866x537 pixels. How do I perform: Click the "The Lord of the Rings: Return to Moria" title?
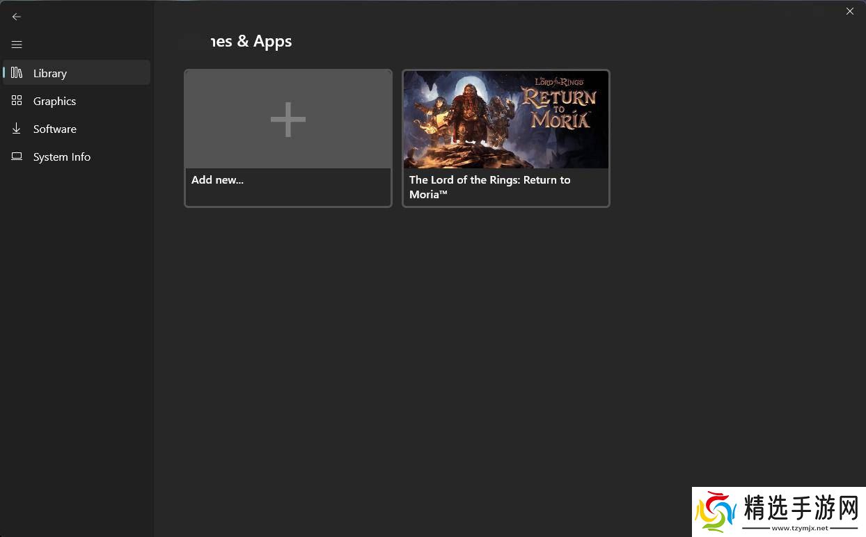coord(489,186)
